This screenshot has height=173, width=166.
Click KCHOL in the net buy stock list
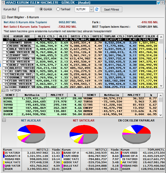click(8, 102)
